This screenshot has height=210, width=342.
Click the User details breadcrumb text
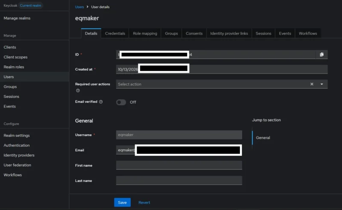pos(100,7)
